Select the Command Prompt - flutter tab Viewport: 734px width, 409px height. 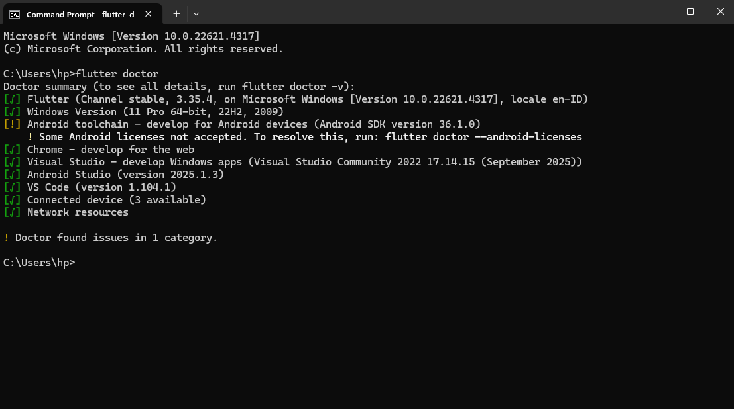(80, 13)
